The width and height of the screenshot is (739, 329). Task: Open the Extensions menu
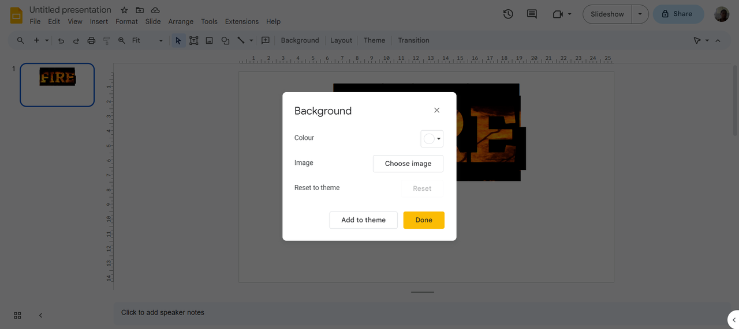(x=242, y=21)
